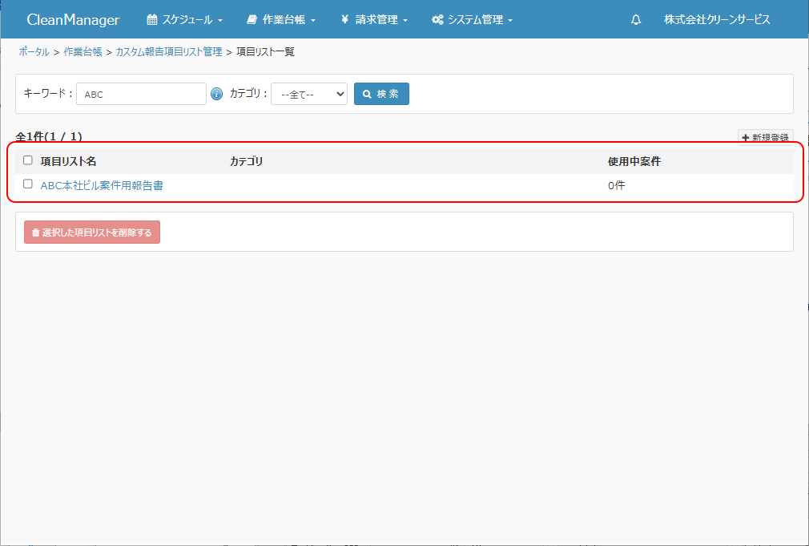Open the ABC本社ビル案件用報告書 link
Image resolution: width=809 pixels, height=546 pixels.
click(102, 185)
